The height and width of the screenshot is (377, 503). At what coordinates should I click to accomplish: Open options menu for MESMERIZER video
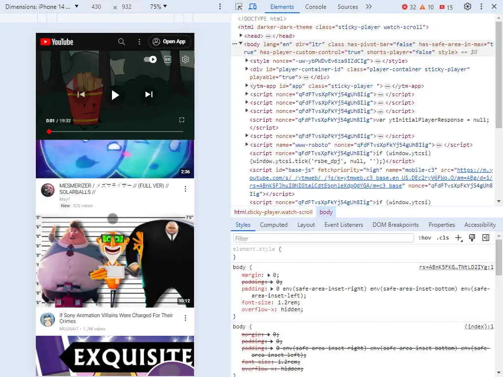click(x=185, y=189)
